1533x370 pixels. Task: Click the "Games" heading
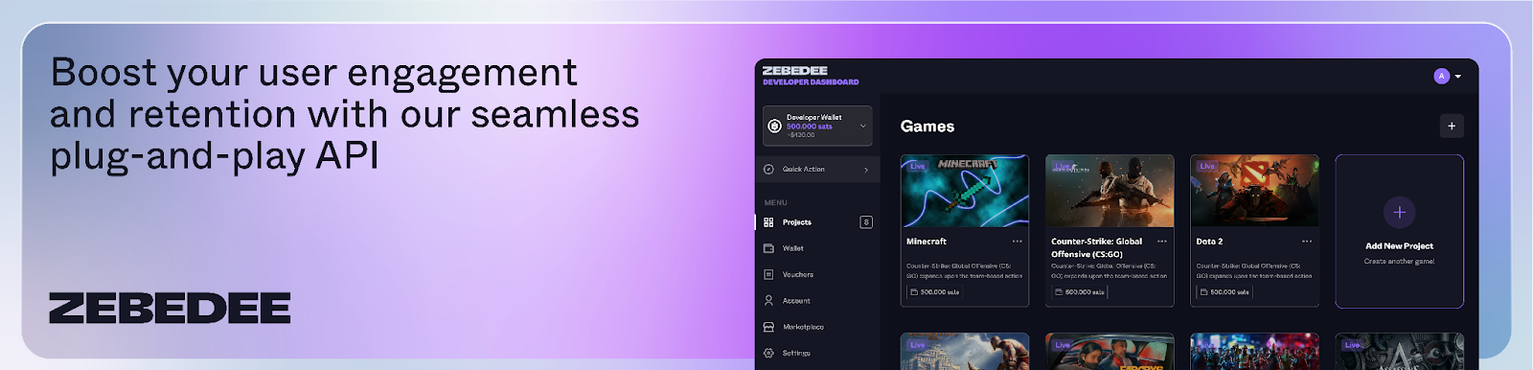point(927,127)
